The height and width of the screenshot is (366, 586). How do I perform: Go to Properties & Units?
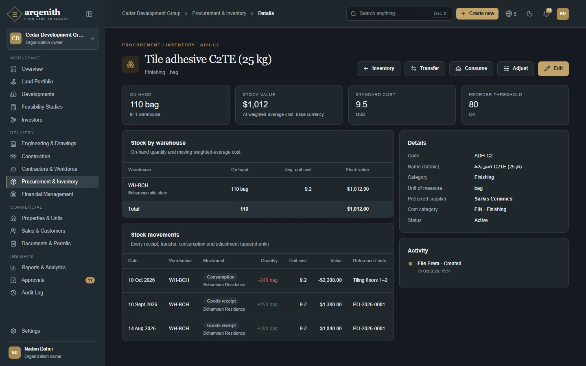click(52, 218)
